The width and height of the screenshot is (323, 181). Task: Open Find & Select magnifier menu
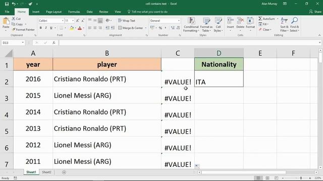click(294, 25)
